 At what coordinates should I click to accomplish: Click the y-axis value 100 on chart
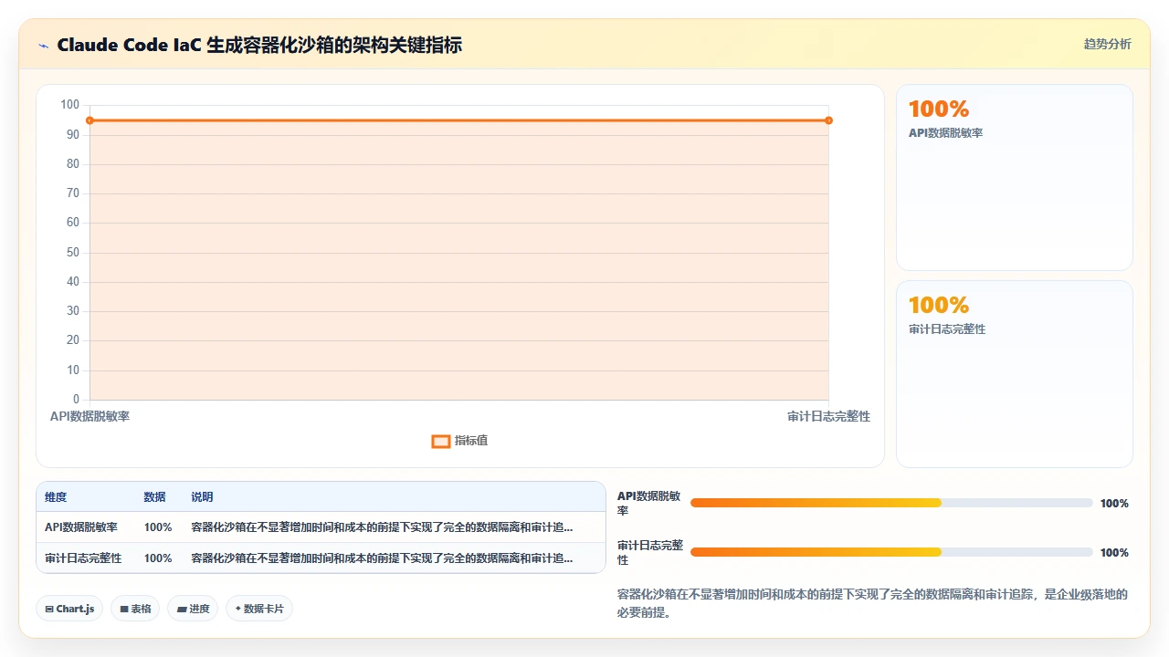pyautogui.click(x=70, y=105)
